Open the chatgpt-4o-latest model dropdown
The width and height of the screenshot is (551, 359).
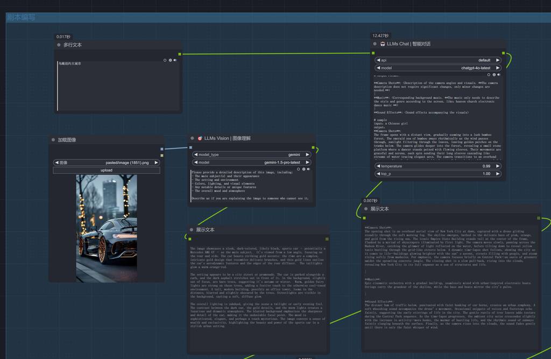(438, 68)
